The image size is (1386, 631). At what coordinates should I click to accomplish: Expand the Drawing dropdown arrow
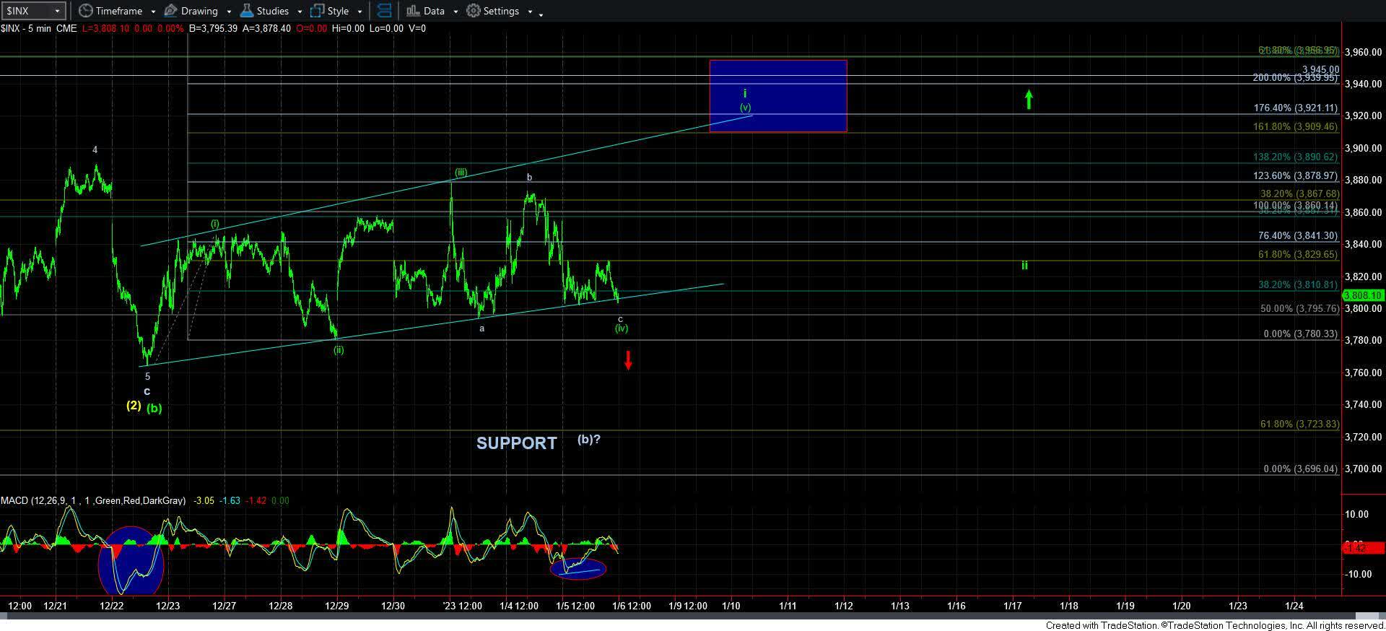click(x=229, y=12)
